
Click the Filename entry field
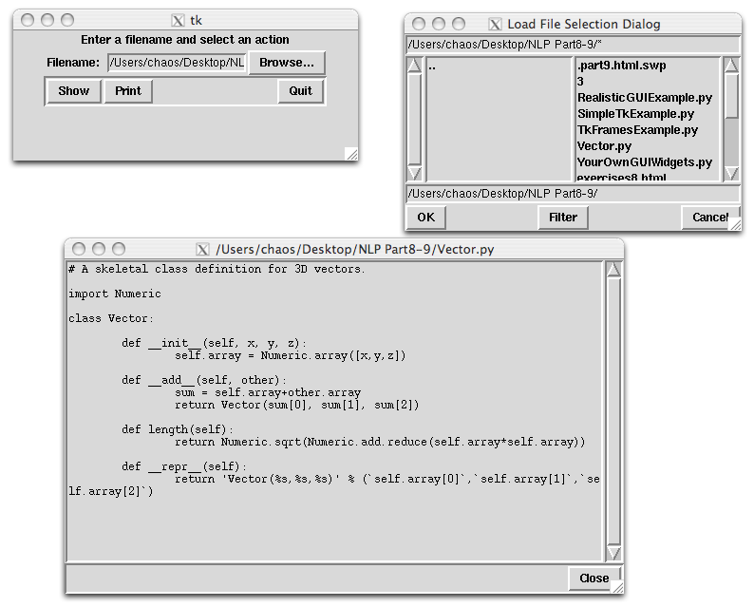[x=177, y=63]
